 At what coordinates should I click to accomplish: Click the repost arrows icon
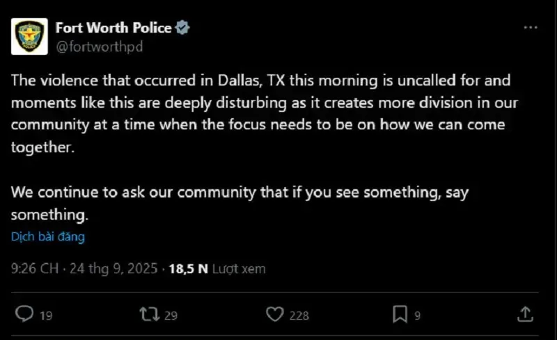point(150,314)
